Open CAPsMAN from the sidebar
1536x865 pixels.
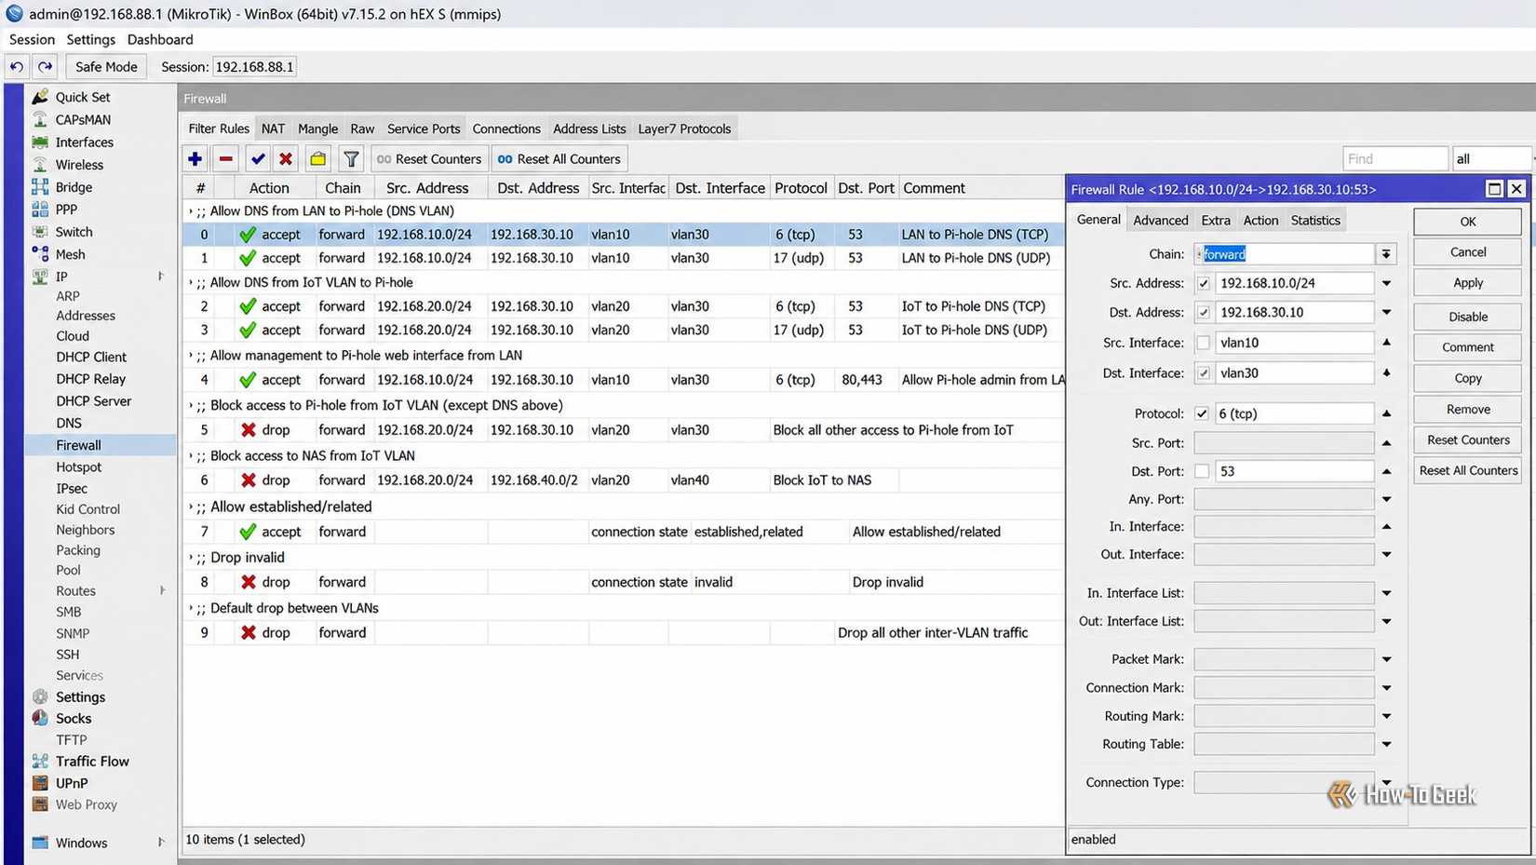(83, 119)
